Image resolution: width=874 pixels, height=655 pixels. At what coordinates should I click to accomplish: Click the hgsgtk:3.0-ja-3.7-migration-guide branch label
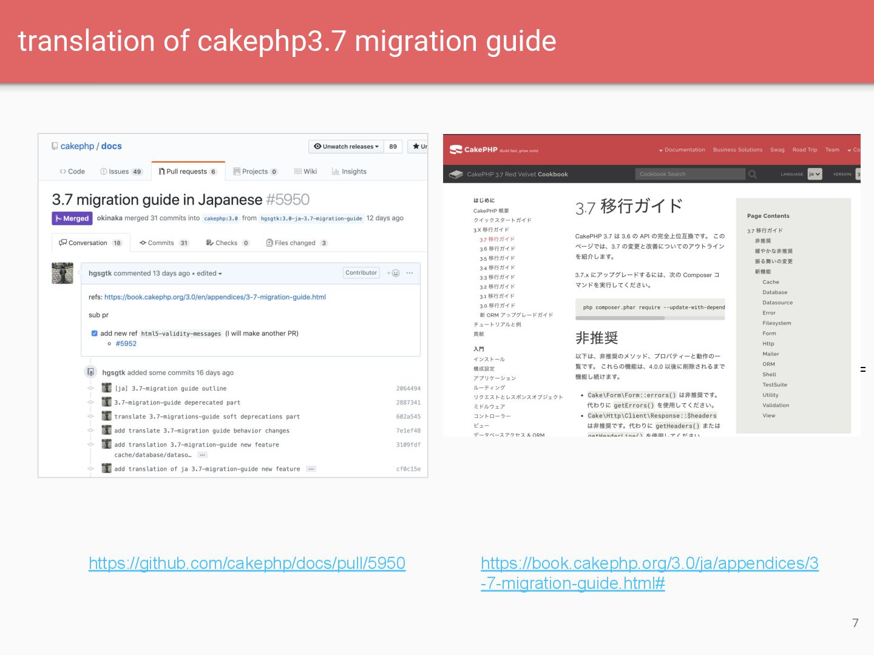[x=311, y=218]
